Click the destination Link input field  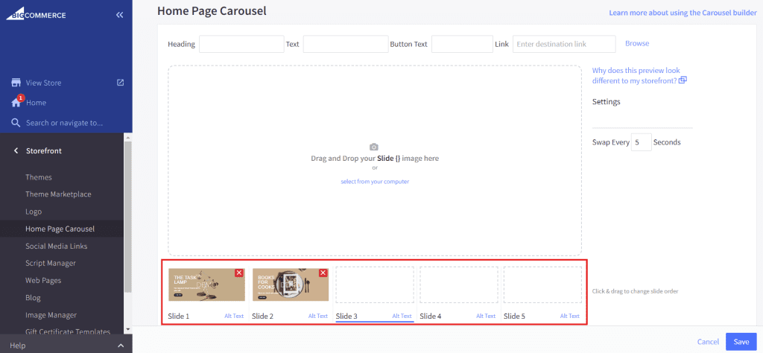pyautogui.click(x=564, y=44)
